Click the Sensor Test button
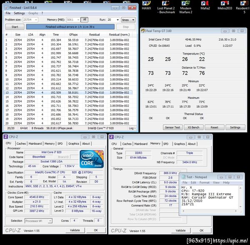This screenshot has width=250, height=245. [172, 127]
